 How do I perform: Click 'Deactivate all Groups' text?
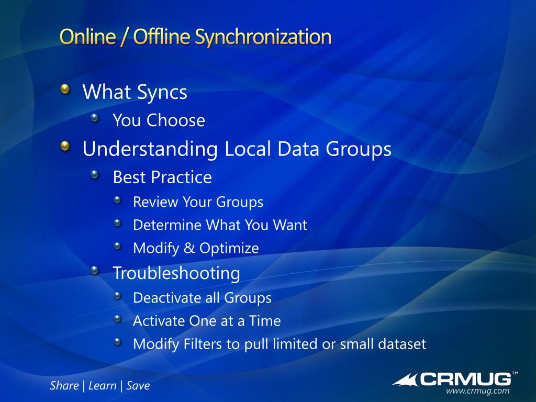click(203, 298)
